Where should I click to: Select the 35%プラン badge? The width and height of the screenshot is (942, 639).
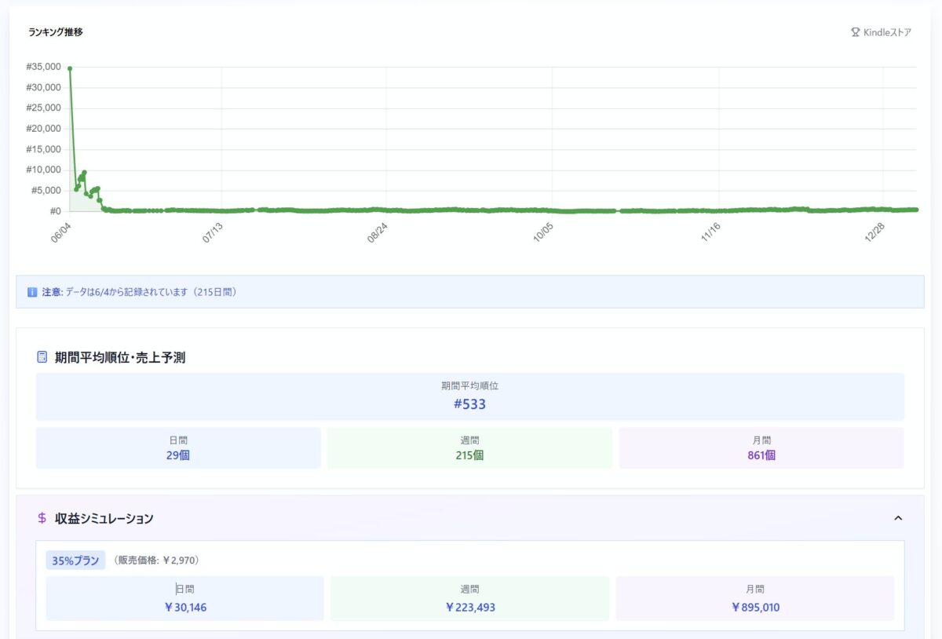point(75,560)
